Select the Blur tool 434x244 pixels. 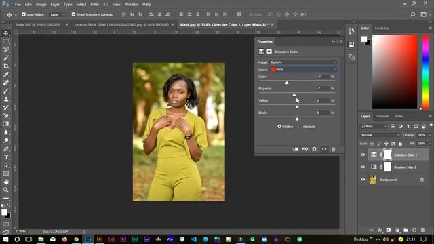[6, 132]
